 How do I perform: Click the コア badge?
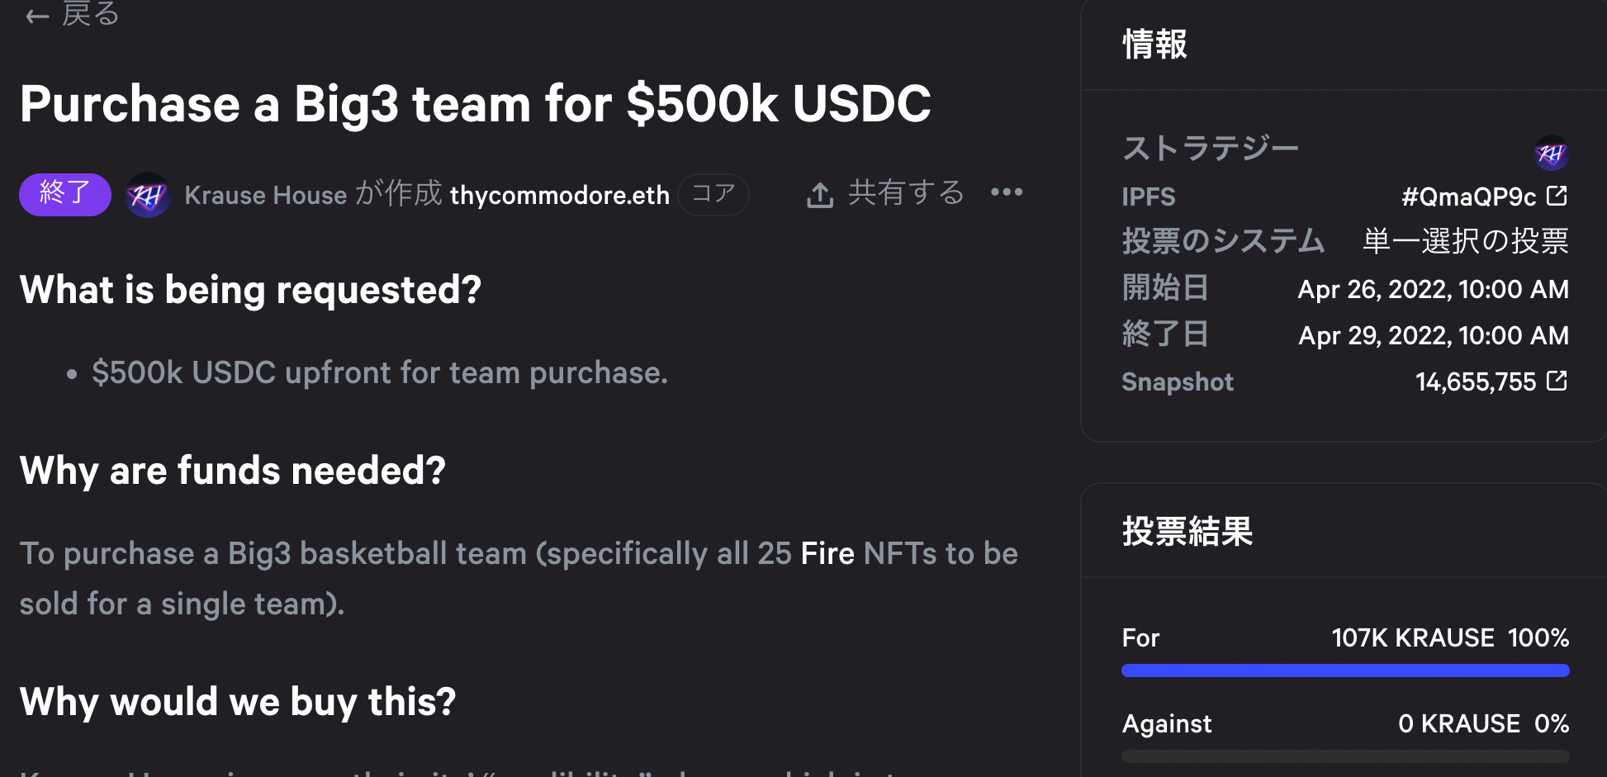pyautogui.click(x=713, y=195)
